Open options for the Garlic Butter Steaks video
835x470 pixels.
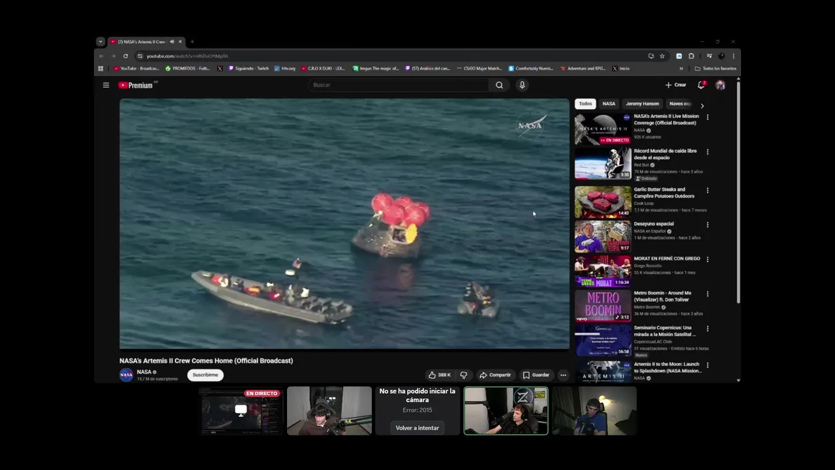point(707,191)
